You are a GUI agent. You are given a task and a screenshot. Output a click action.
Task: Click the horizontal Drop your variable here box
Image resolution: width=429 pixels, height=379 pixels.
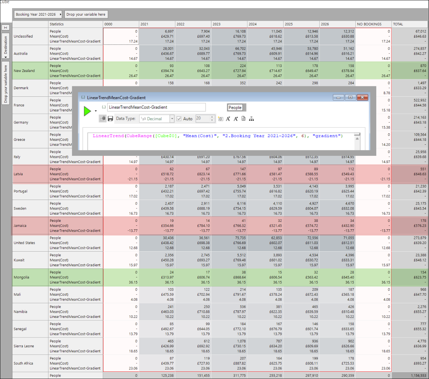(86, 14)
